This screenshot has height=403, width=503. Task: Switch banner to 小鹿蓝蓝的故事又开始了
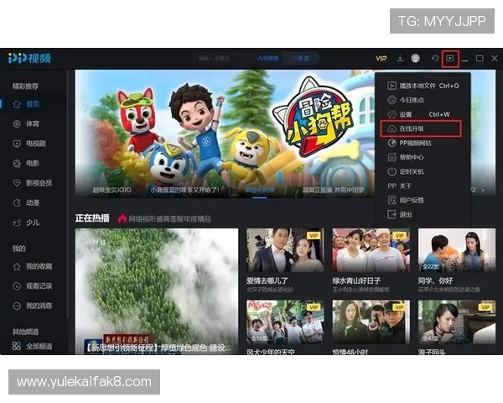pyautogui.click(x=185, y=190)
